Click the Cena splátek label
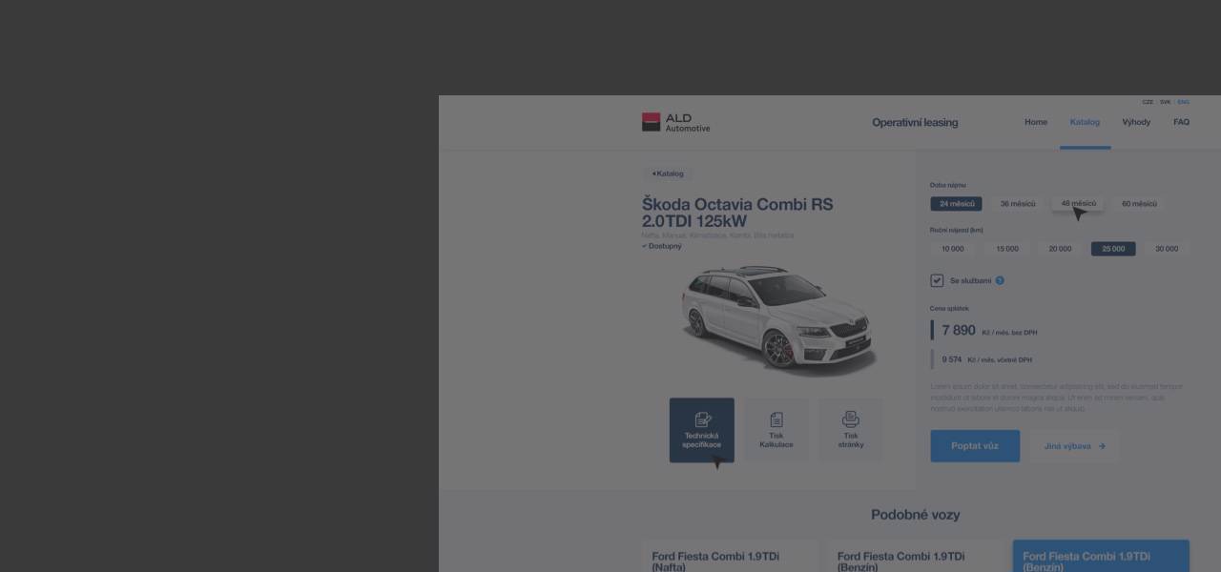The height and width of the screenshot is (572, 1221). [x=949, y=308]
